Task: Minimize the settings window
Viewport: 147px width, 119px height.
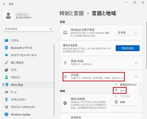Action: [x=126, y=2]
